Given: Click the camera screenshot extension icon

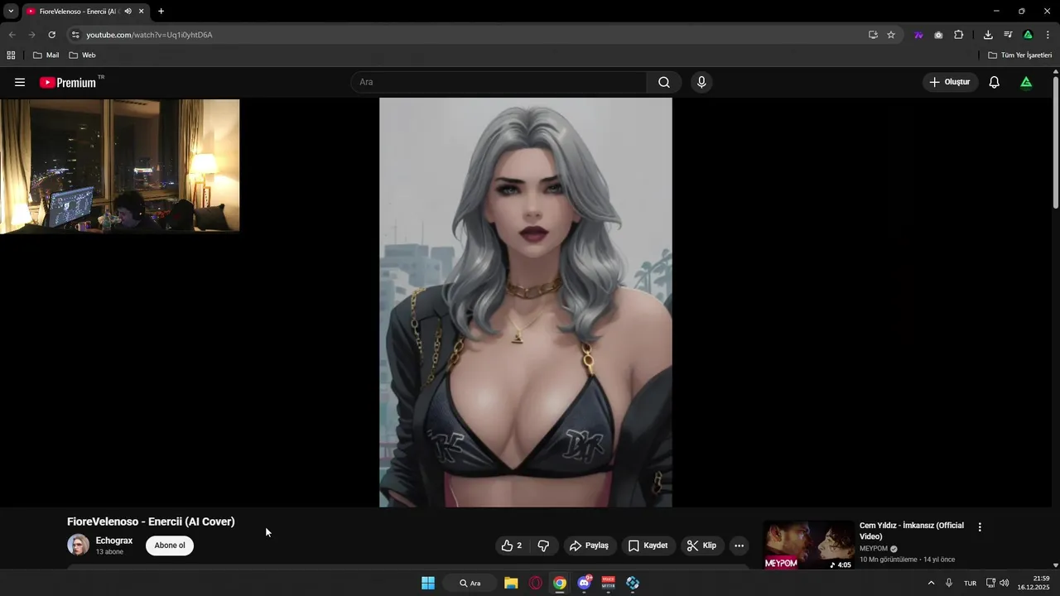Looking at the screenshot, I should (938, 35).
